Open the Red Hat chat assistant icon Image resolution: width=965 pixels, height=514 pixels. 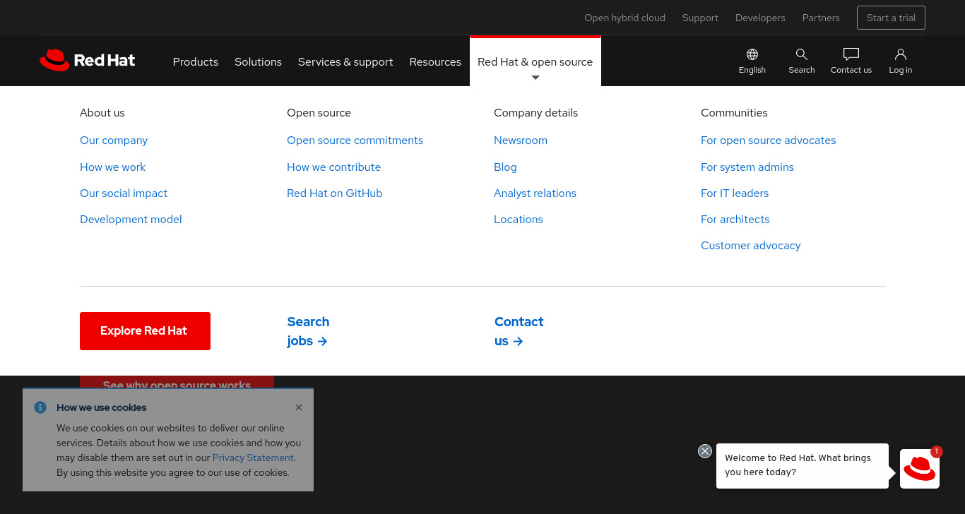pyautogui.click(x=920, y=469)
